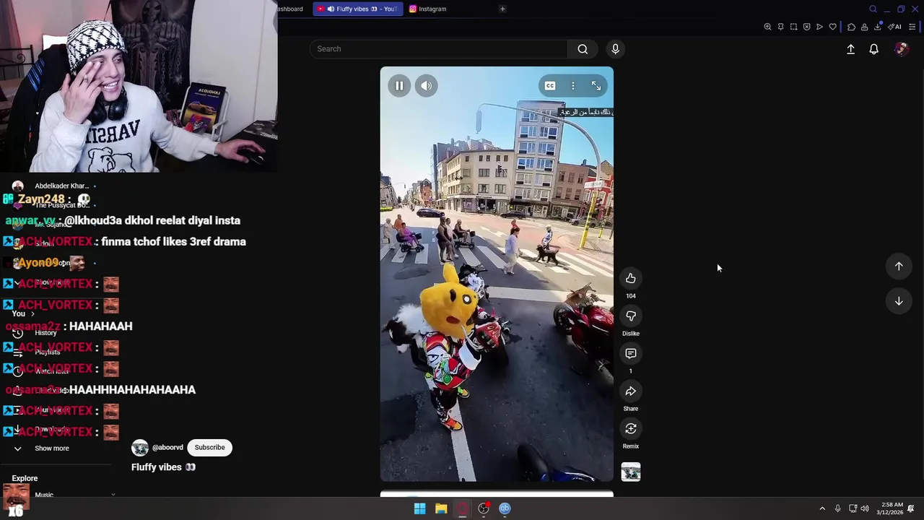The width and height of the screenshot is (924, 520).
Task: Open OBS Studio from the taskbar
Action: coord(484,508)
